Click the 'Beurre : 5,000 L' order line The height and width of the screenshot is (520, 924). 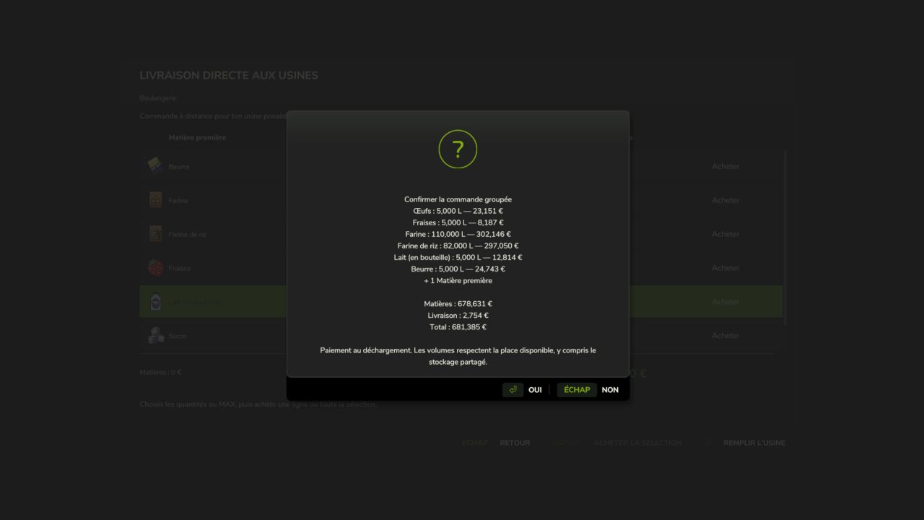click(458, 269)
